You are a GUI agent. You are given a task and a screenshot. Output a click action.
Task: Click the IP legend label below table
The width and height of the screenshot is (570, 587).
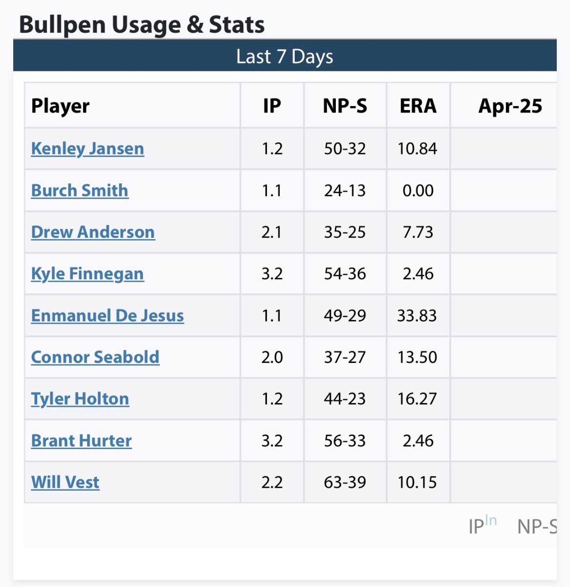477,526
